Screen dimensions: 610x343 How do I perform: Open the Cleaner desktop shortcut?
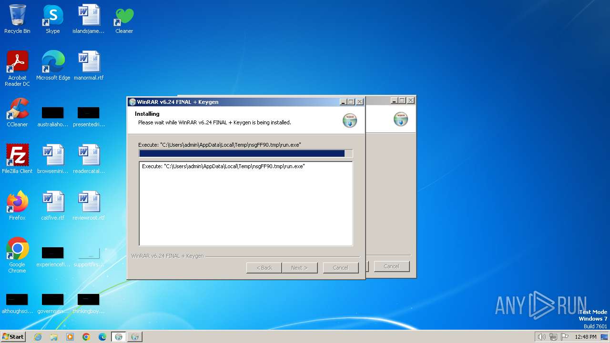click(x=124, y=19)
